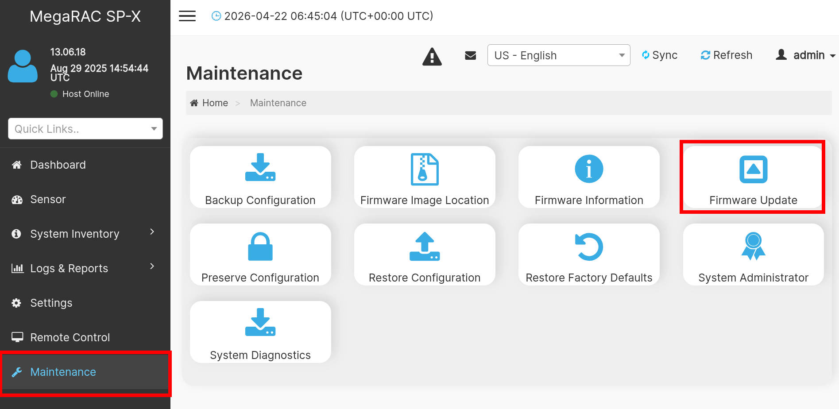Open the Restore Factory Defaults icon
The image size is (839, 409).
[589, 247]
